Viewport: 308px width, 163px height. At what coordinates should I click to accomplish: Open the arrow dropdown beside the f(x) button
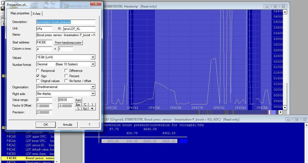92,108
